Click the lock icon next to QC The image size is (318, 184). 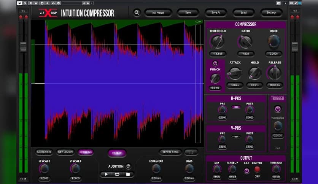[296, 3]
